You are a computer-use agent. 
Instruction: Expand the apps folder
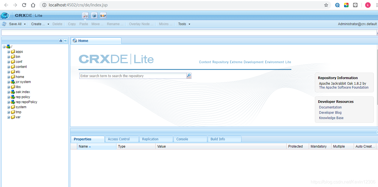click(x=8, y=52)
